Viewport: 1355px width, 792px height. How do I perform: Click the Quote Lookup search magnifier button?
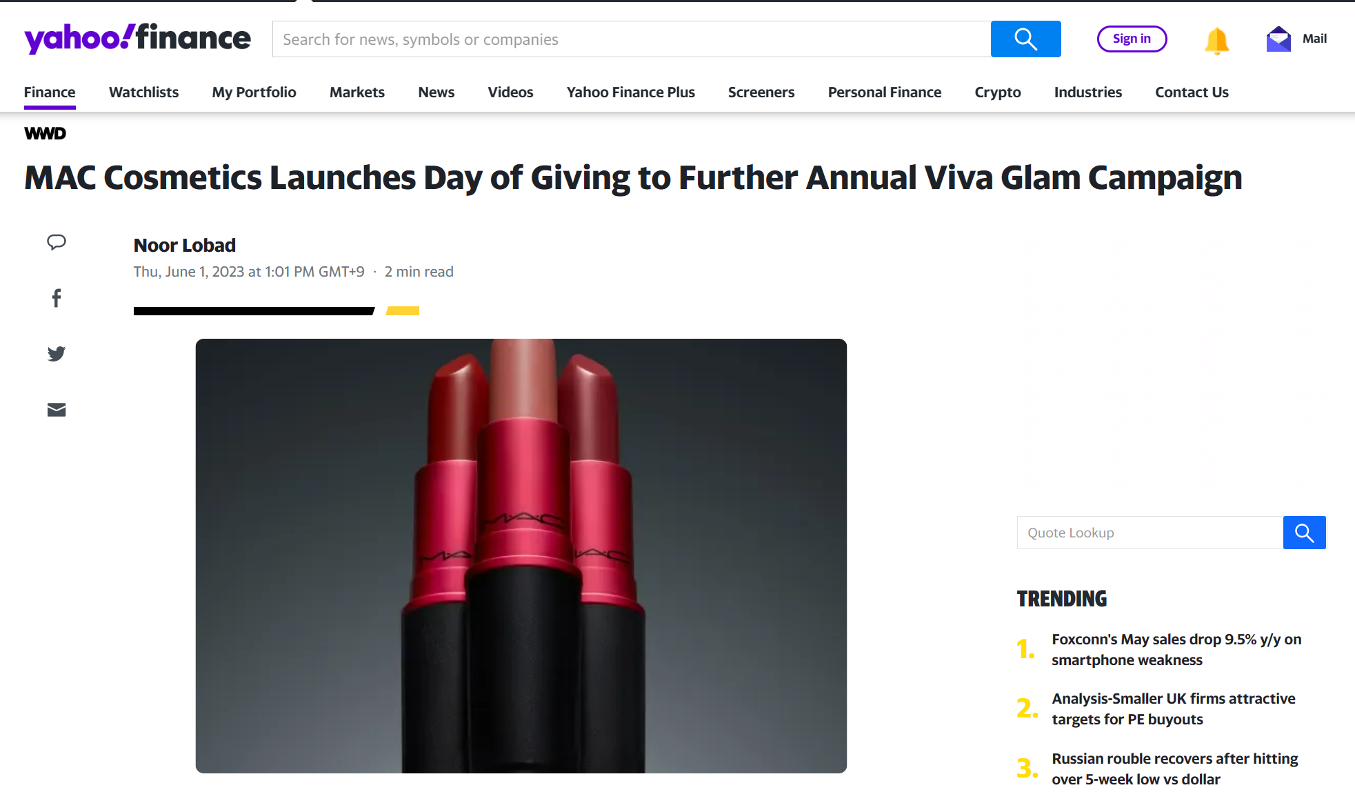pos(1304,533)
